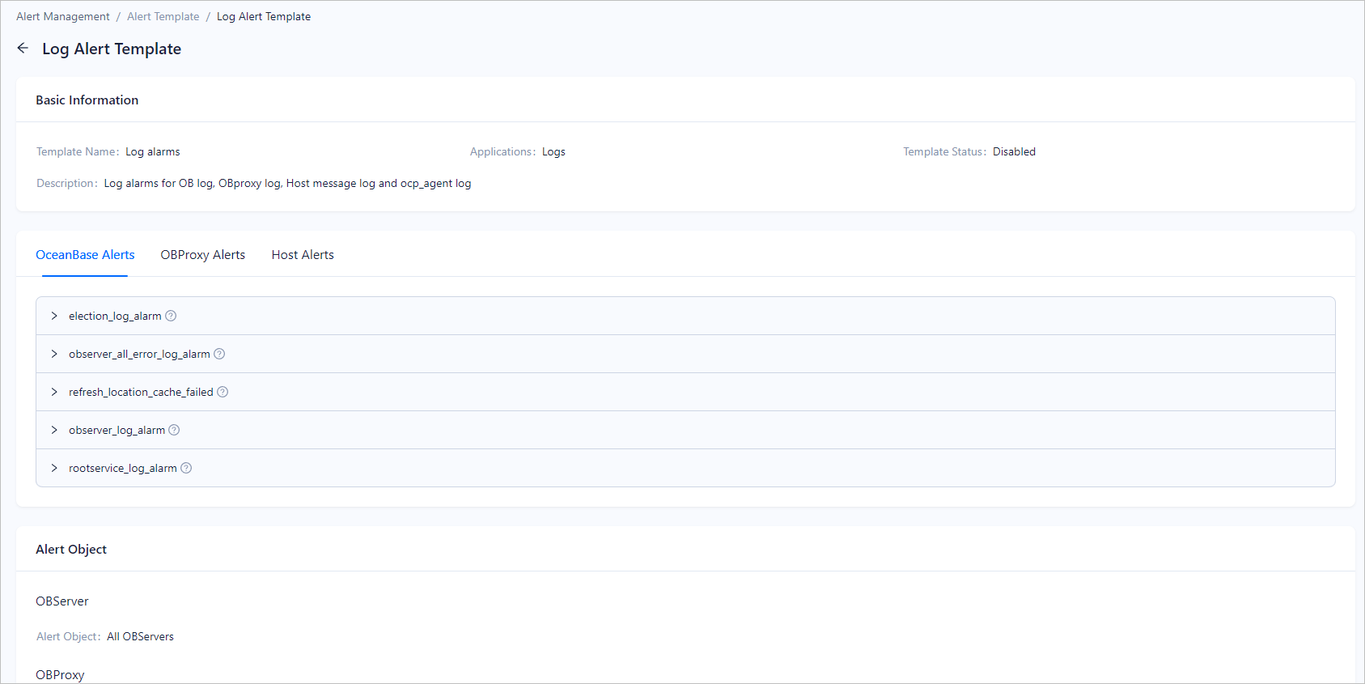Click the election_log_alarm panel title text
This screenshot has width=1365, height=684.
coord(115,316)
